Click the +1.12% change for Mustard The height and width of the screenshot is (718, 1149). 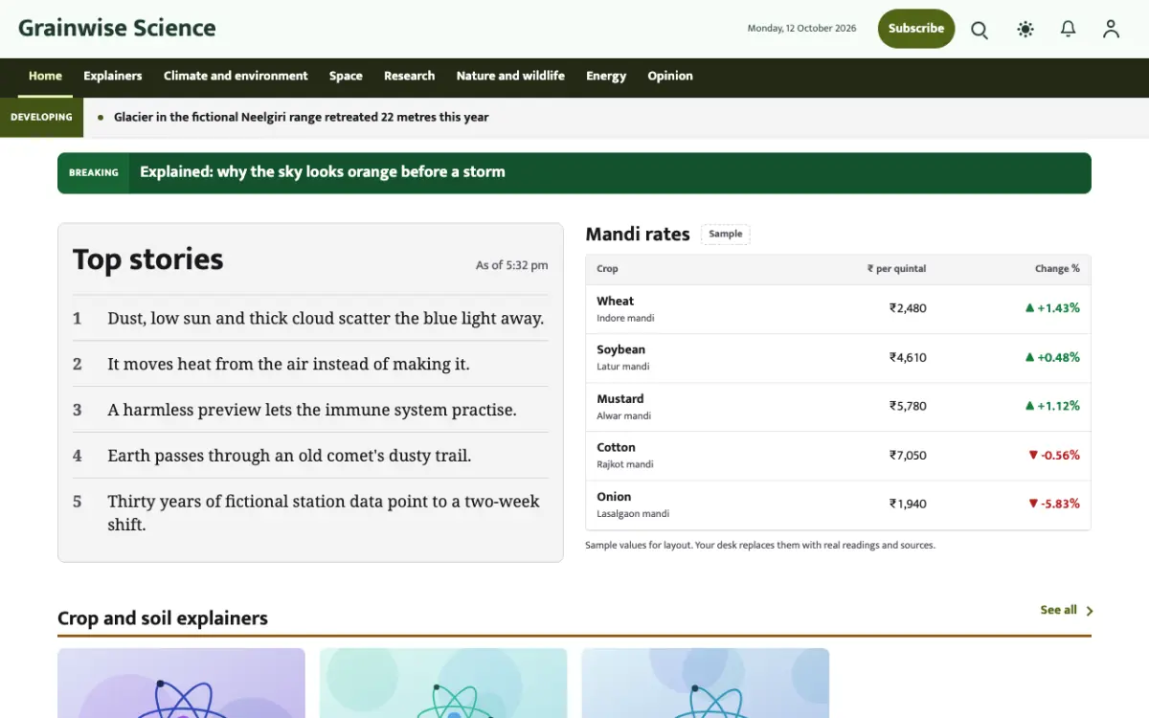pos(1052,406)
